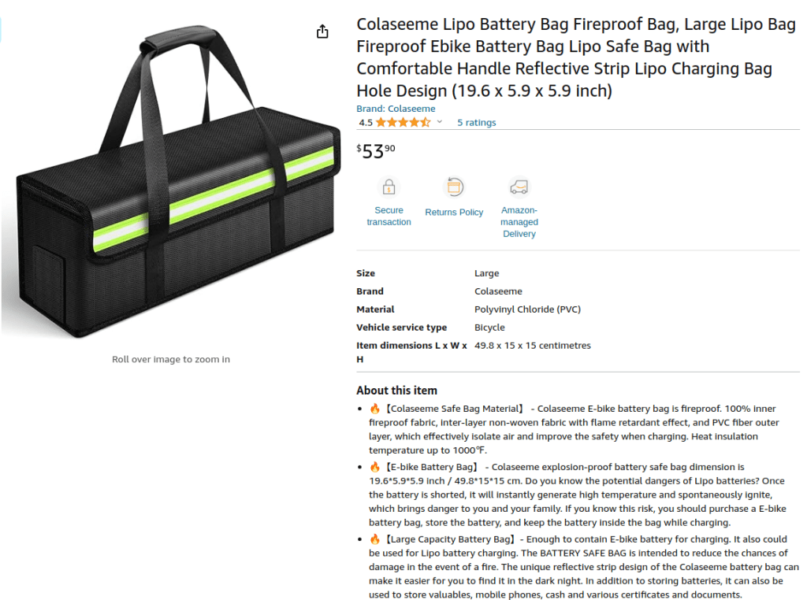The height and width of the screenshot is (600, 807).
Task: Open the Returns Policy text link
Action: pyautogui.click(x=454, y=213)
